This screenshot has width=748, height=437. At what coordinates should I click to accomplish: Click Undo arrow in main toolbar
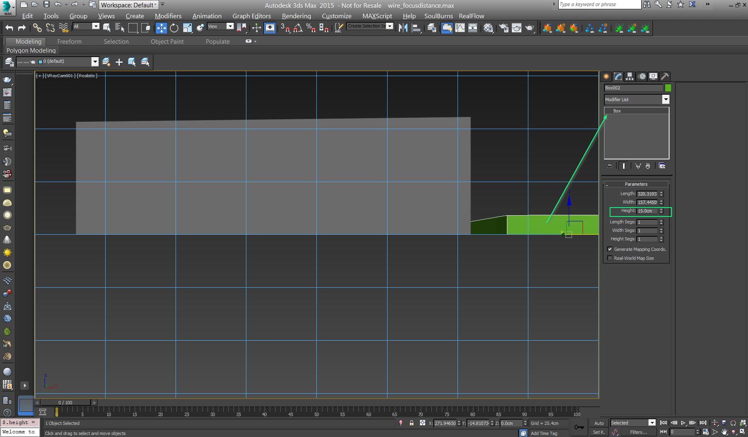coord(9,28)
